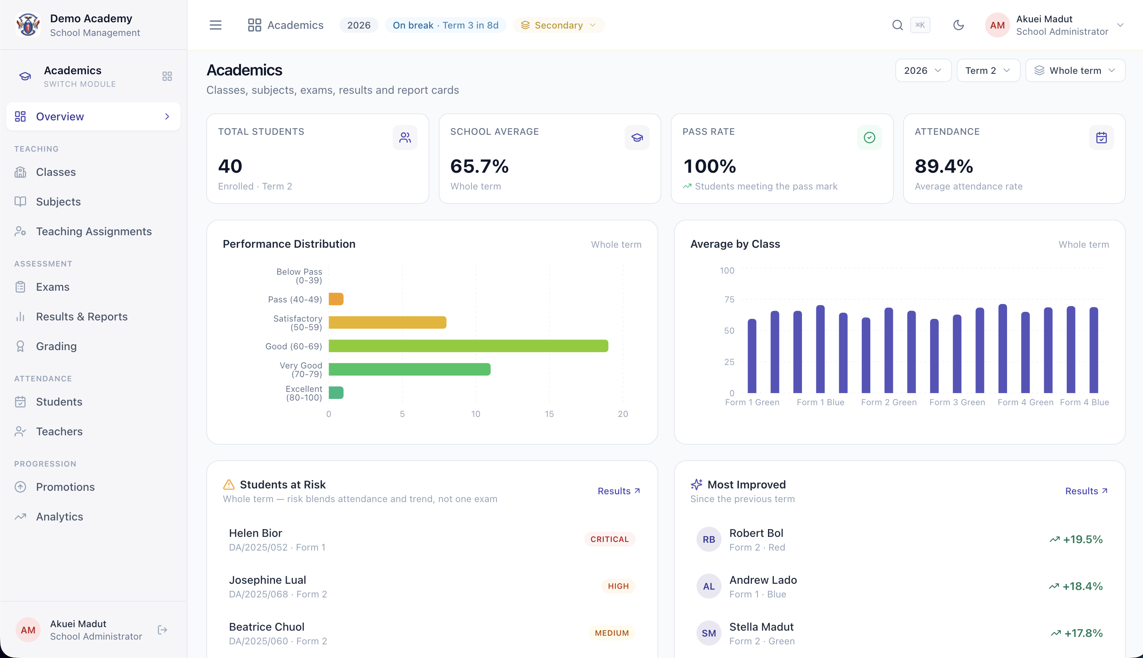Open the Secondary school level dropdown

[x=558, y=25]
